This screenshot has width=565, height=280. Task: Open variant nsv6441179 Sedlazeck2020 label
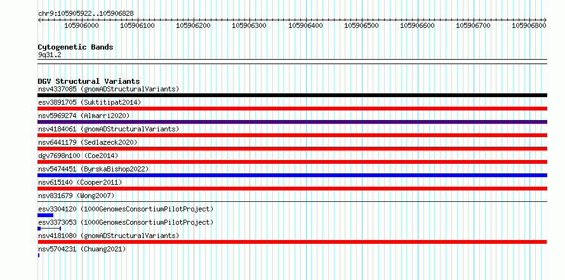88,142
